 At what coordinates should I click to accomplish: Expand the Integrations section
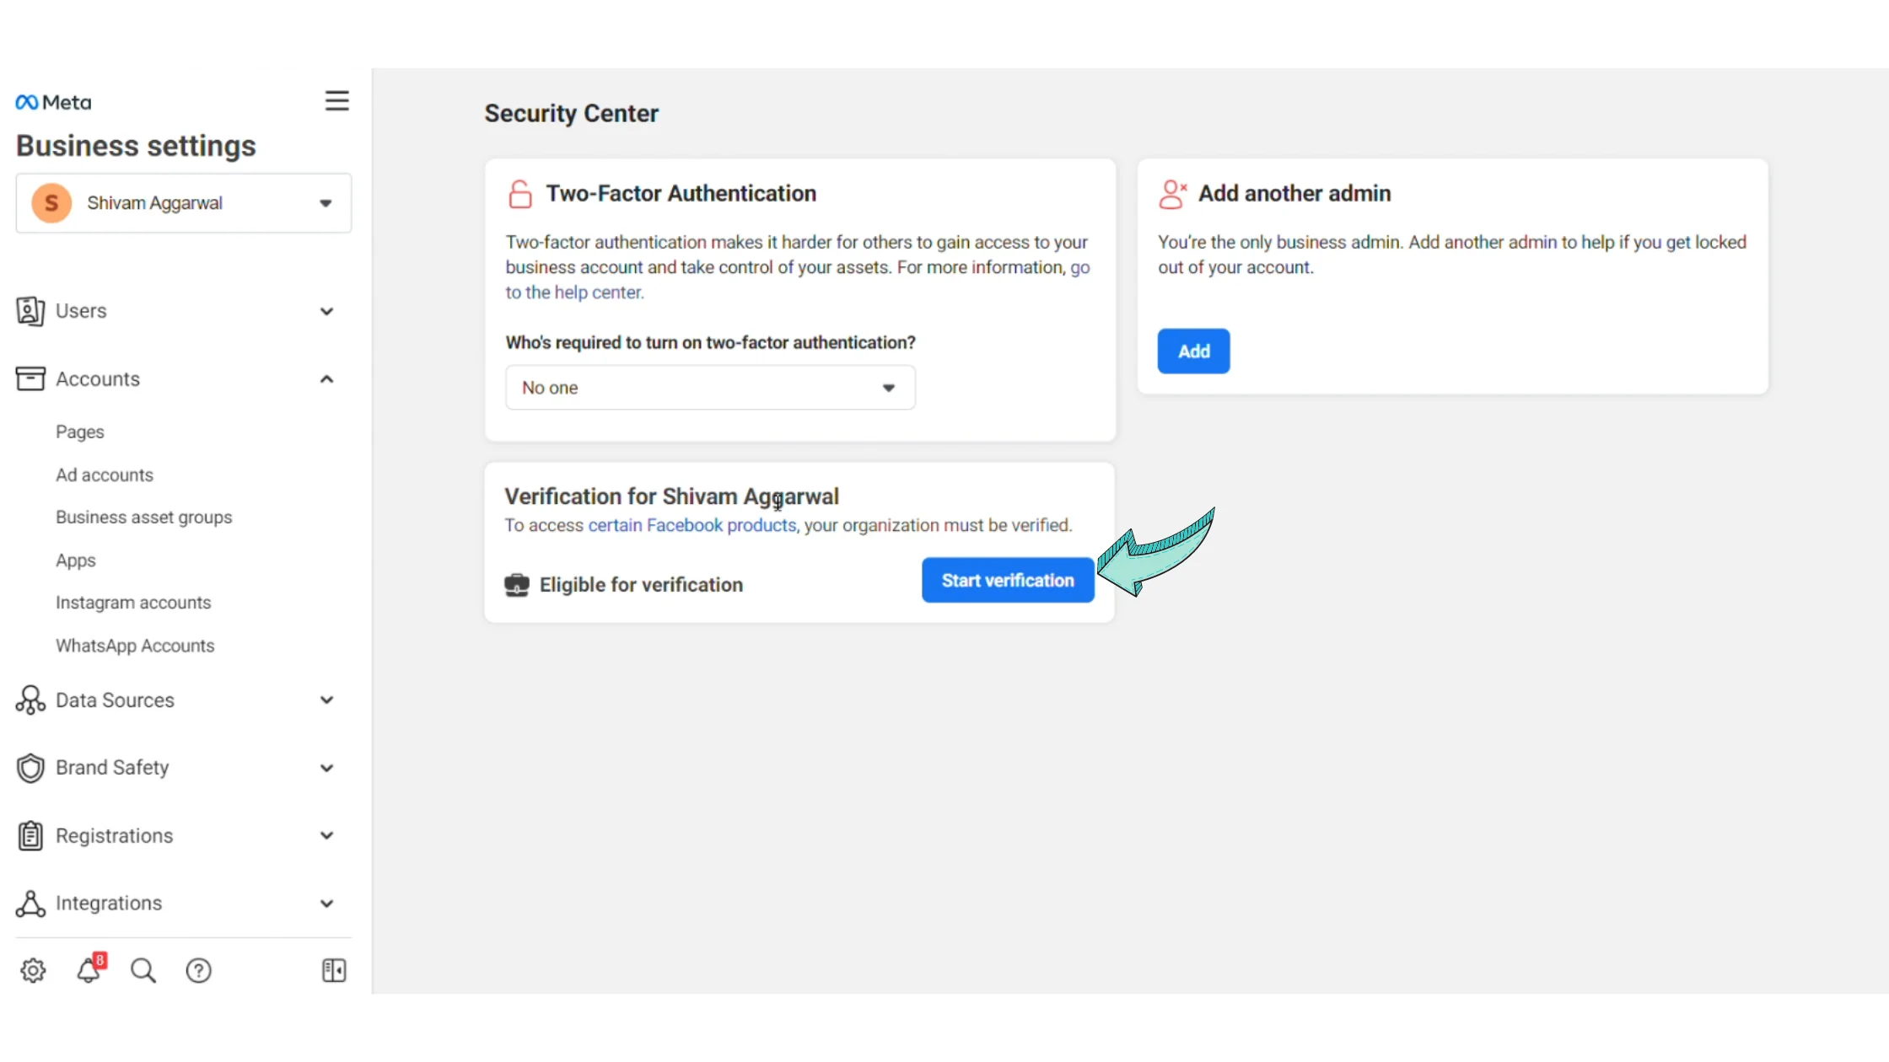coord(326,904)
